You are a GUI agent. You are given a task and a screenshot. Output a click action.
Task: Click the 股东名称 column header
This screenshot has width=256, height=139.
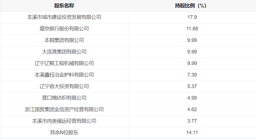click(x=64, y=6)
